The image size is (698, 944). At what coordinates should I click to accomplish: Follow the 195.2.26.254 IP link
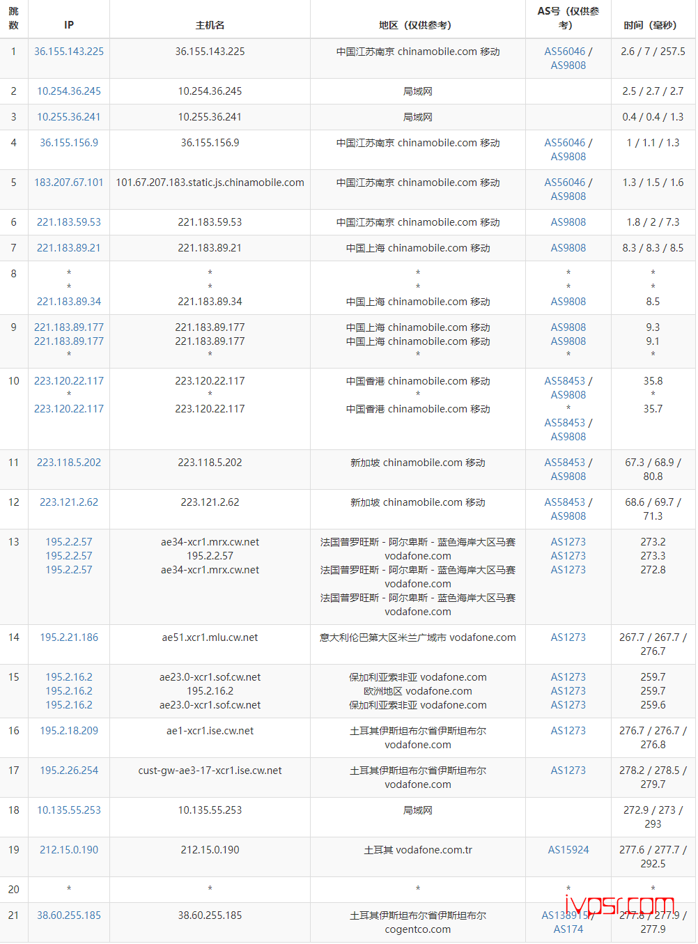point(69,771)
